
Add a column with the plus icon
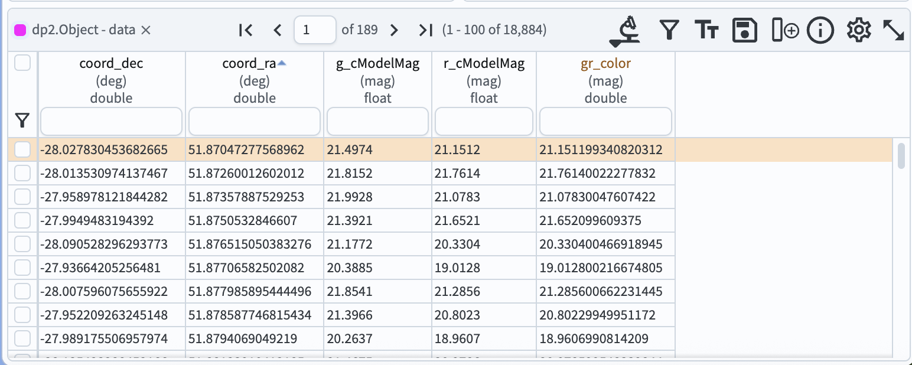(x=785, y=30)
